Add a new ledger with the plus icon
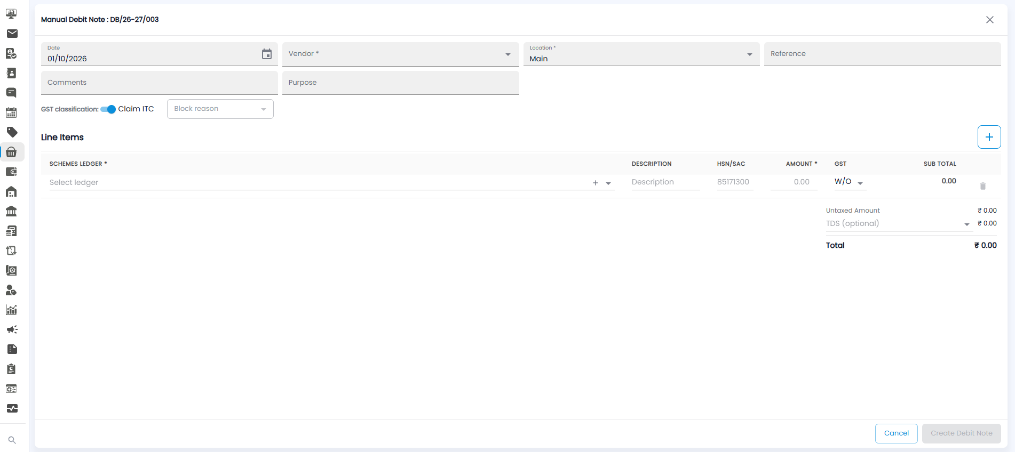This screenshot has width=1015, height=452. (x=596, y=183)
